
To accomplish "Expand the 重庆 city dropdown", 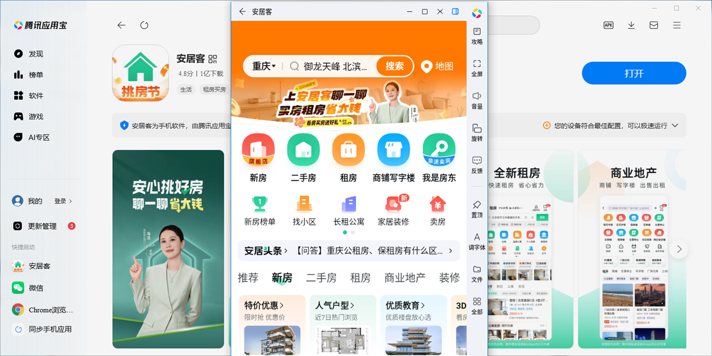I will [264, 66].
